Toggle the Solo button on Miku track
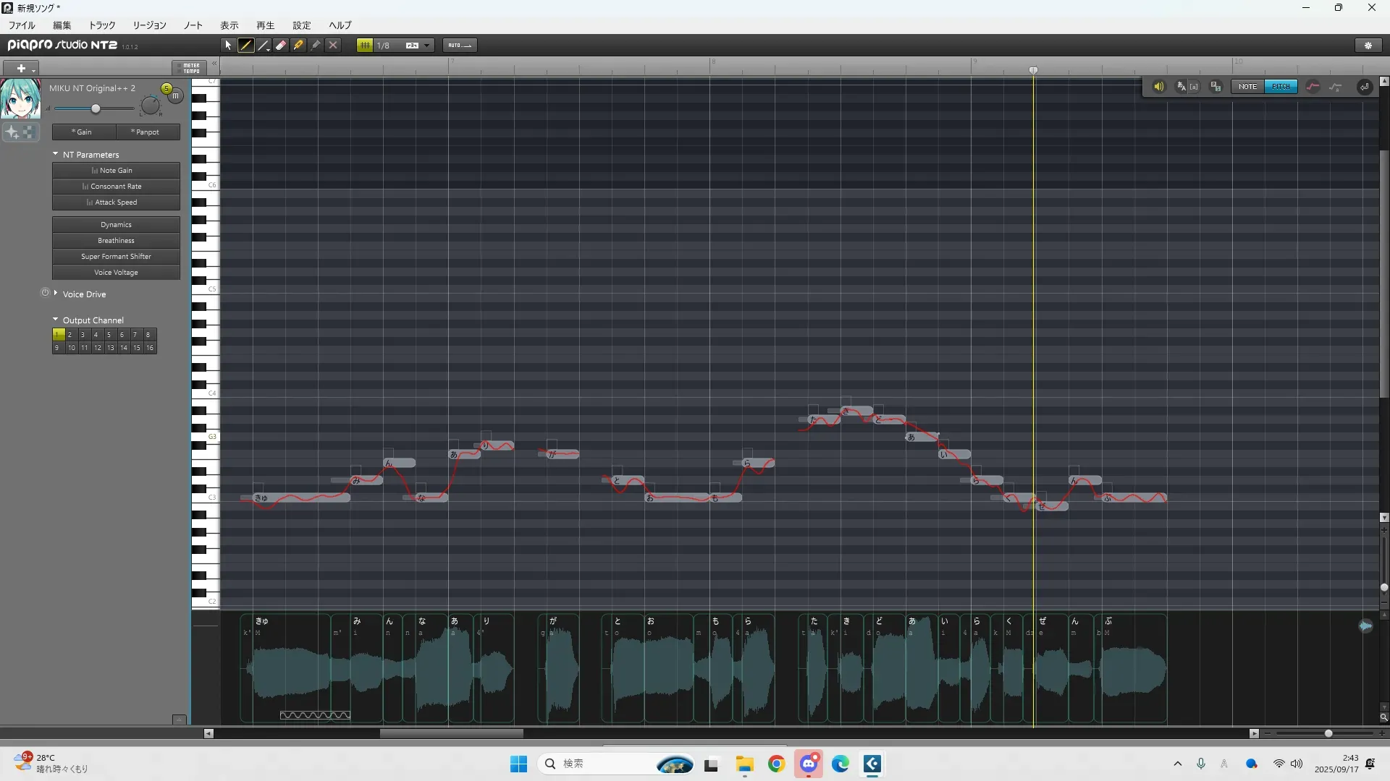Image resolution: width=1390 pixels, height=781 pixels. pyautogui.click(x=167, y=88)
